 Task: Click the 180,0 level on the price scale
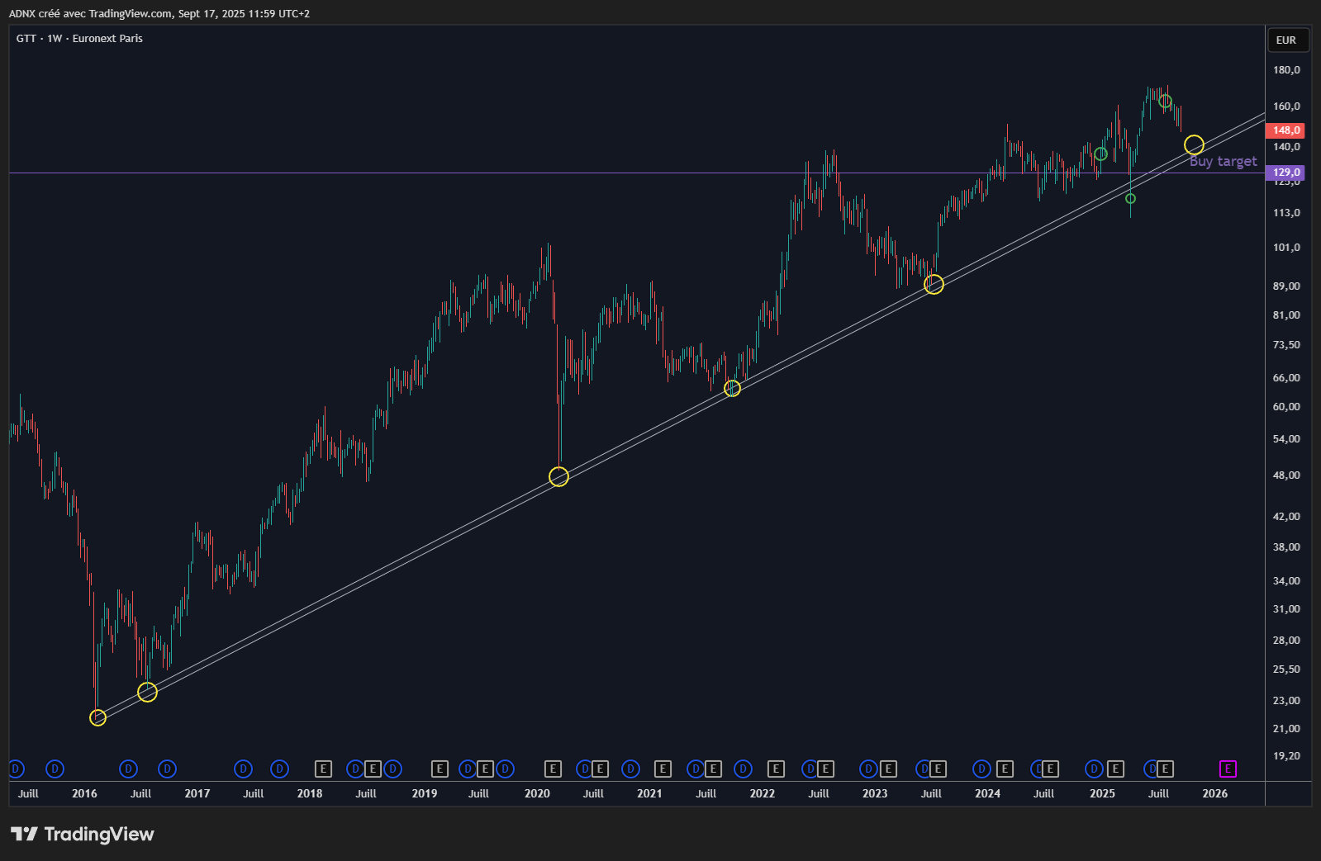coord(1286,70)
